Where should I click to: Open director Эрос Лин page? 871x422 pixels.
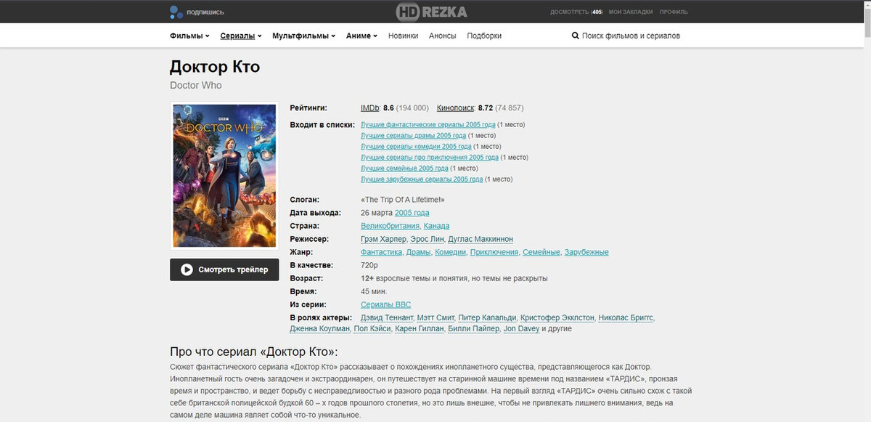click(x=427, y=239)
